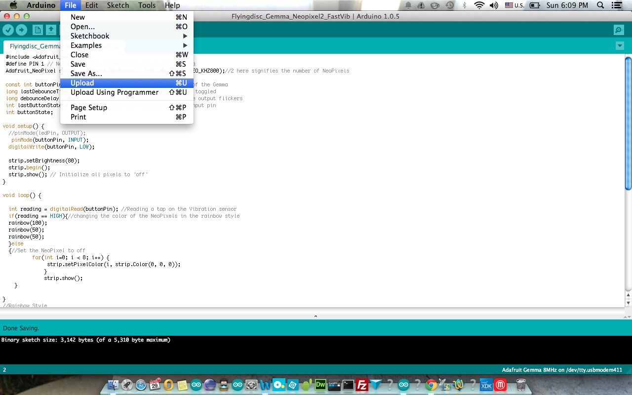Choose Upload Using Programmer

click(x=127, y=92)
